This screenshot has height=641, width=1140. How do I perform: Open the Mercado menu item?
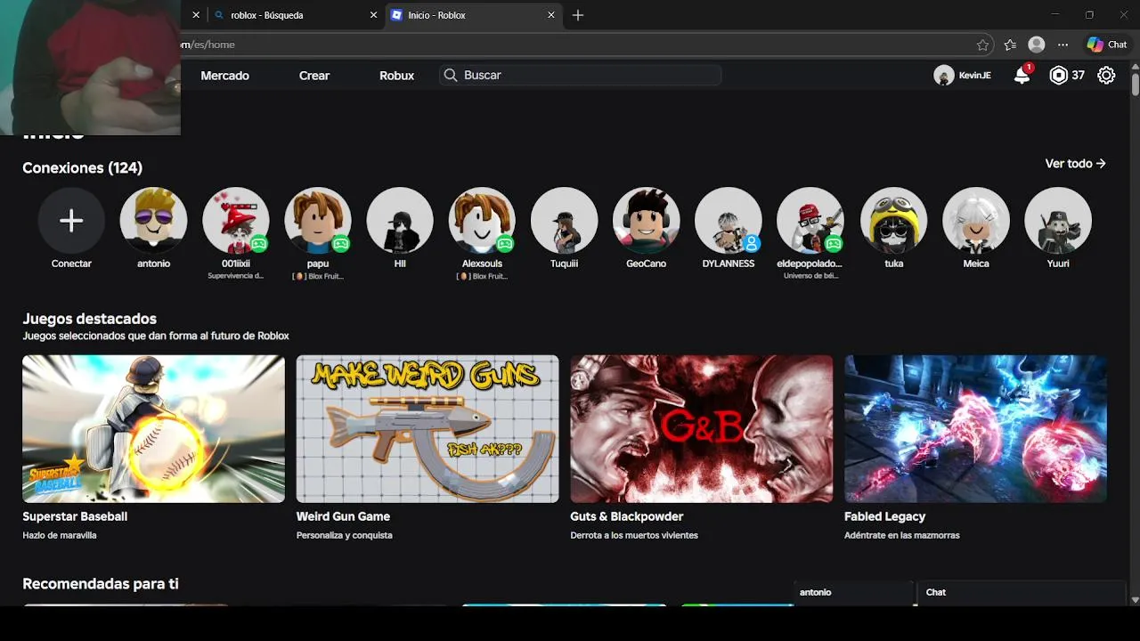point(224,76)
